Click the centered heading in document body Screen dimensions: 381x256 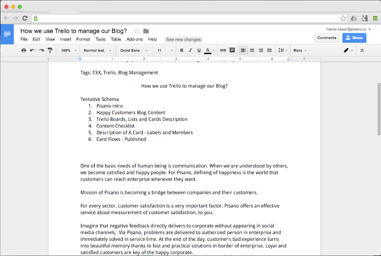point(184,86)
